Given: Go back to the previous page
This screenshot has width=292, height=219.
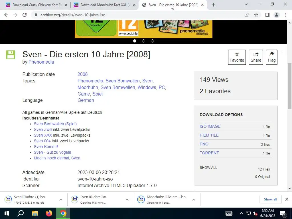Looking at the screenshot, I should 6,15.
